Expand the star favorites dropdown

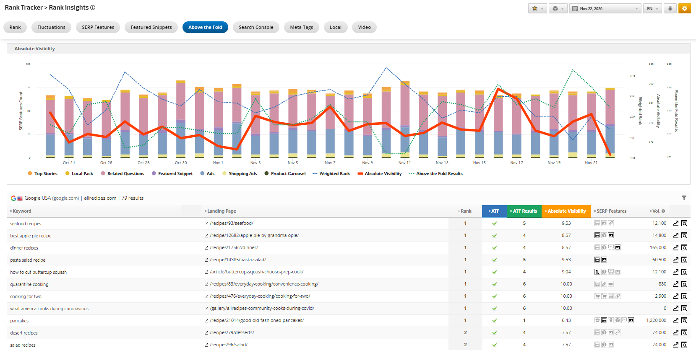pyautogui.click(x=537, y=8)
